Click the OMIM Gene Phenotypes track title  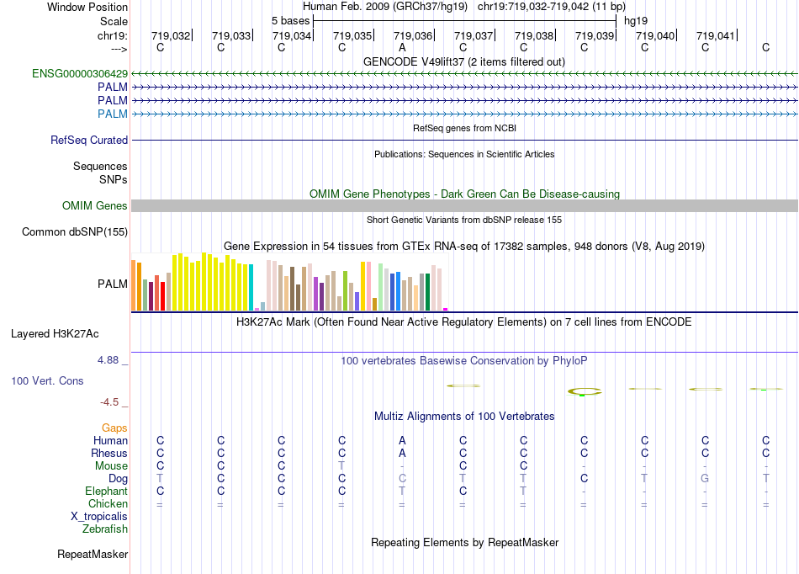(x=465, y=194)
